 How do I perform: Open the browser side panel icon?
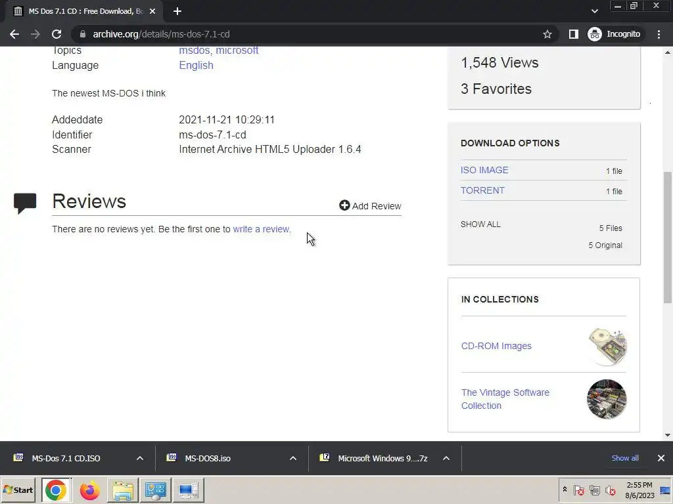(573, 34)
